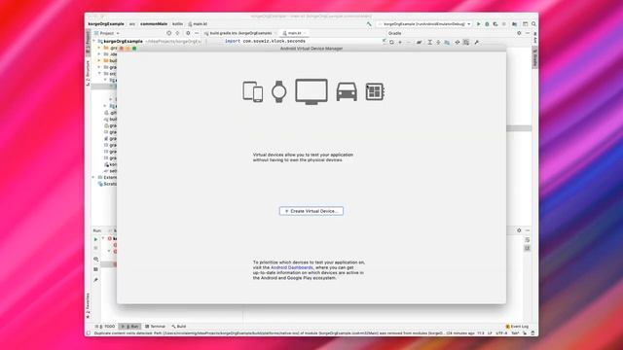Click the pin wrench icon in Run panel

tap(95, 280)
